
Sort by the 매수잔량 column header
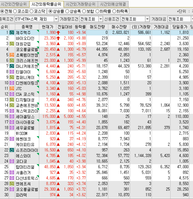coord(119,27)
